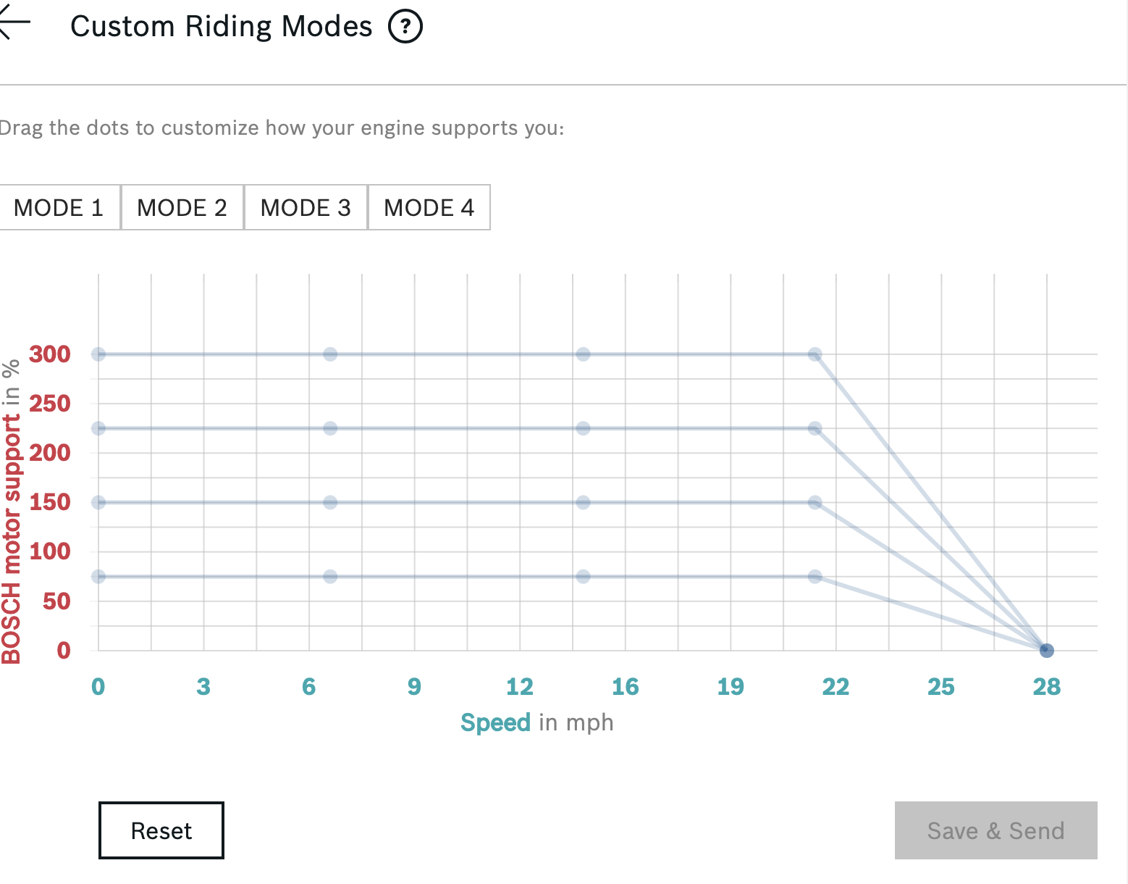Image resolution: width=1128 pixels, height=884 pixels.
Task: Click the 300% dot at 0 mph
Action: click(98, 354)
